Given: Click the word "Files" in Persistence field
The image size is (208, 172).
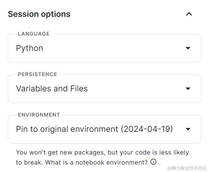Looking at the screenshot, I should pyautogui.click(x=79, y=89).
